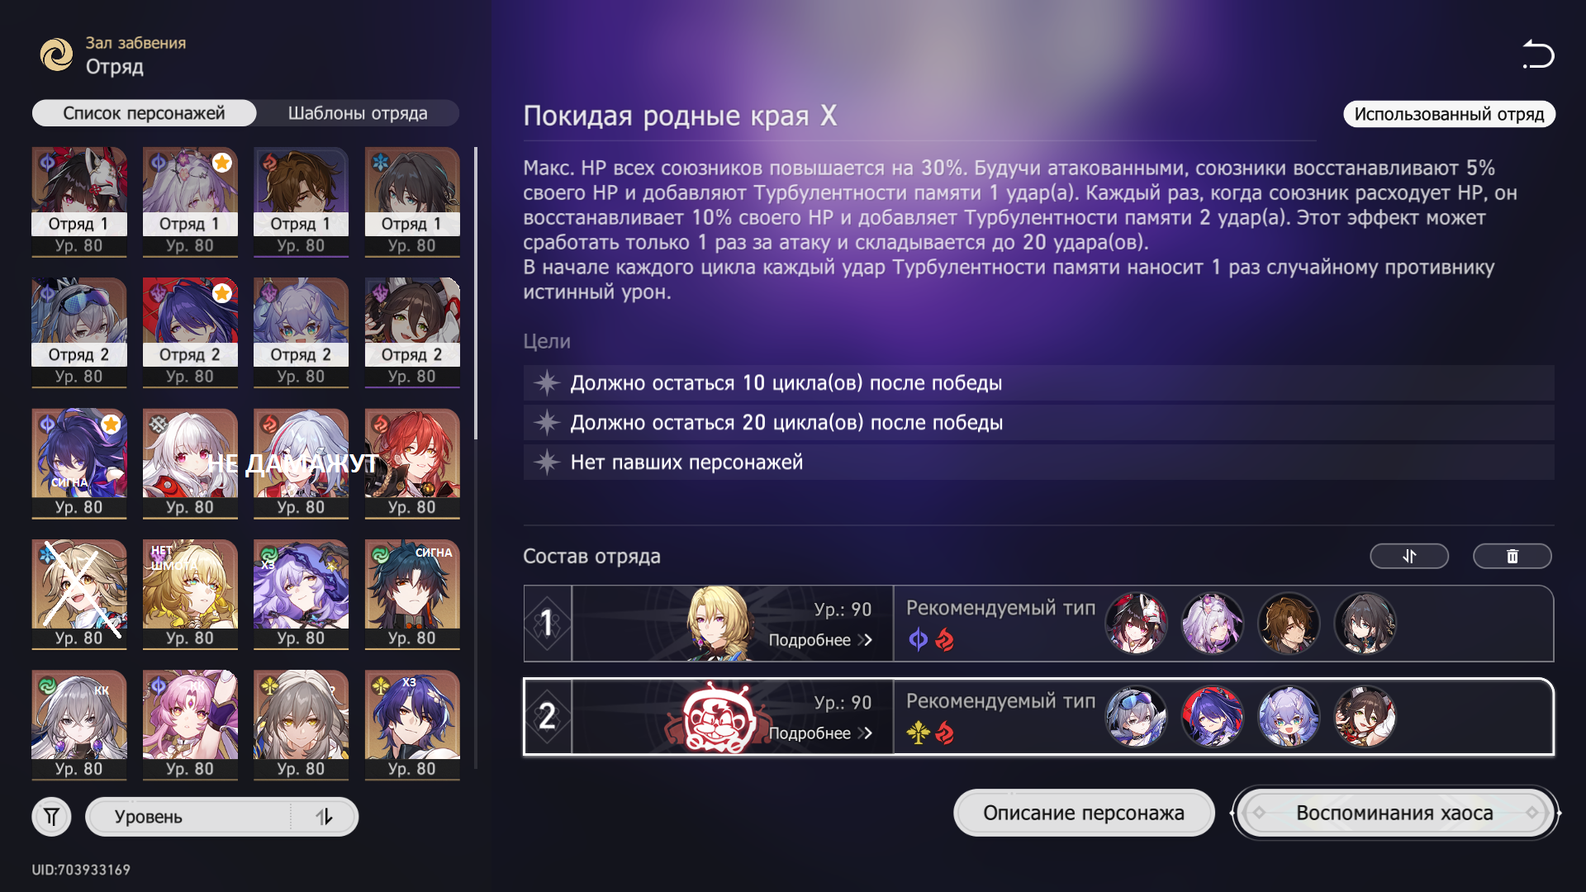Toggle the sort order arrows next to Уровень

[x=324, y=817]
